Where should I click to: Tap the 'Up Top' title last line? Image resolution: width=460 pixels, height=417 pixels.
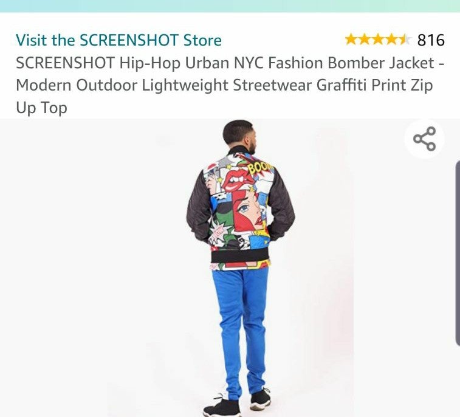[42, 108]
